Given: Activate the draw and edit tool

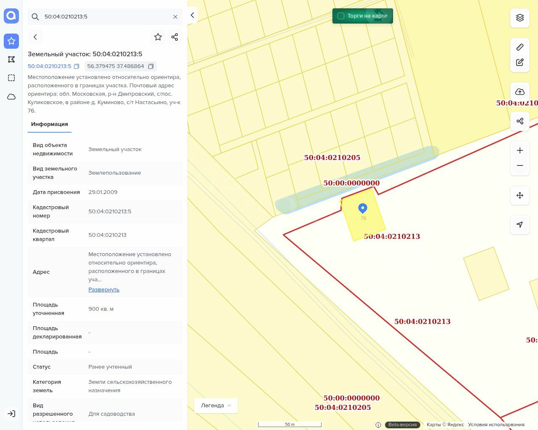Looking at the screenshot, I should (x=520, y=62).
